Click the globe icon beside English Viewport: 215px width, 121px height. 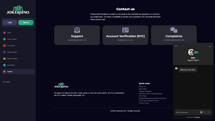tap(4, 82)
